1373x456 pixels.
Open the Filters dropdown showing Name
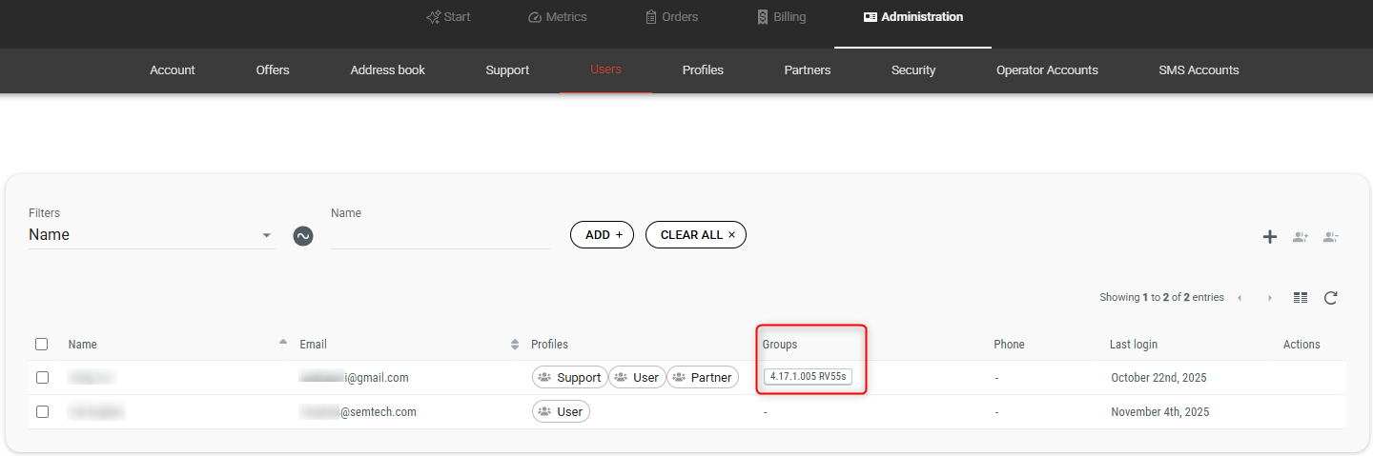[152, 235]
